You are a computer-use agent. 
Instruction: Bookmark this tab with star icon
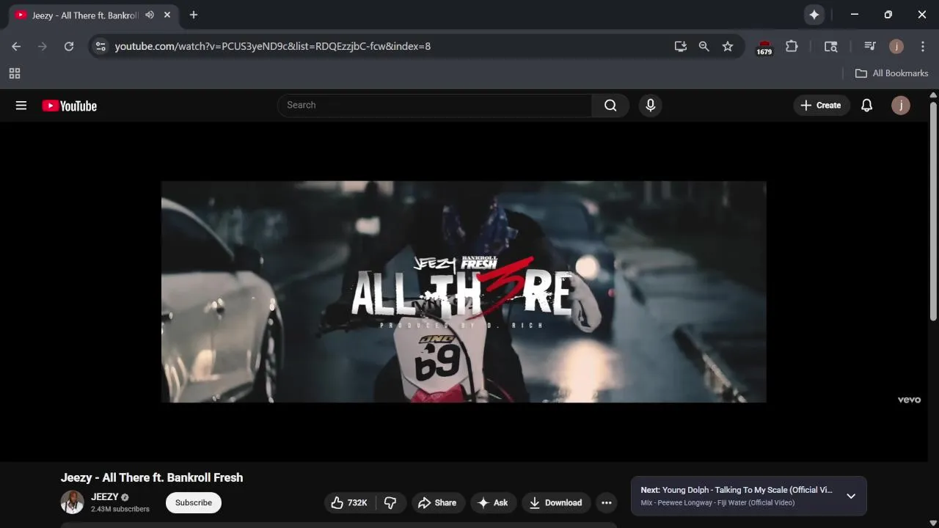pyautogui.click(x=728, y=46)
